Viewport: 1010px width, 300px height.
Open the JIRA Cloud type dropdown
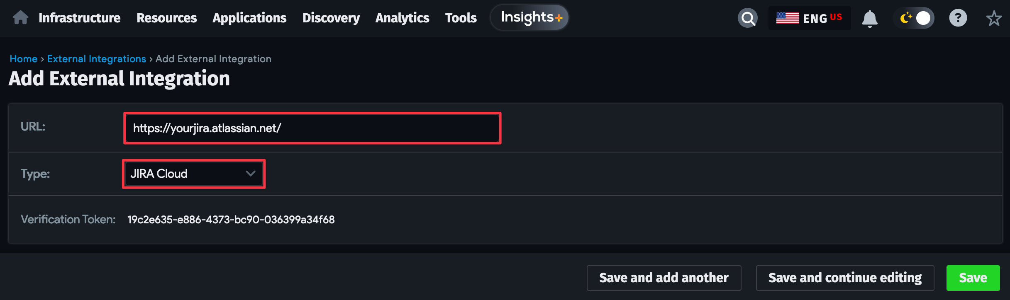pos(193,174)
